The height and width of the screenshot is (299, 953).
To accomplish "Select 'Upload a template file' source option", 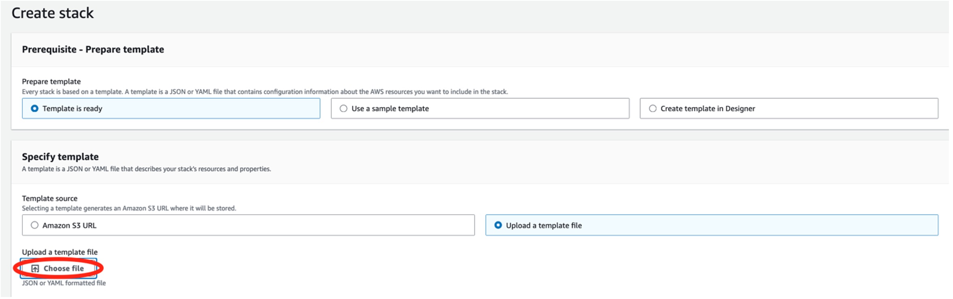I will 712,225.
